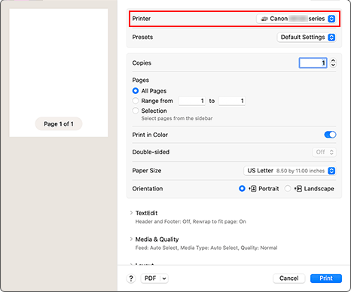Screen dimensions: 351x292
Task: Select the Range from radio button
Action: (136, 101)
